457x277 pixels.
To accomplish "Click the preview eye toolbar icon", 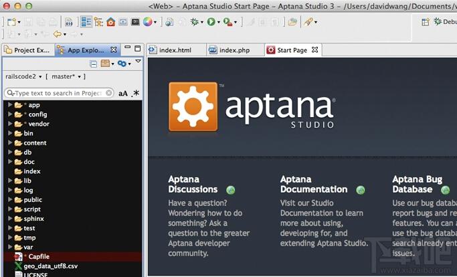I will click(x=123, y=22).
